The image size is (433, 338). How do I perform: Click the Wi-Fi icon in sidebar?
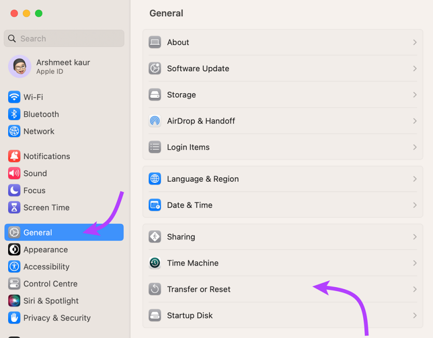(x=14, y=97)
